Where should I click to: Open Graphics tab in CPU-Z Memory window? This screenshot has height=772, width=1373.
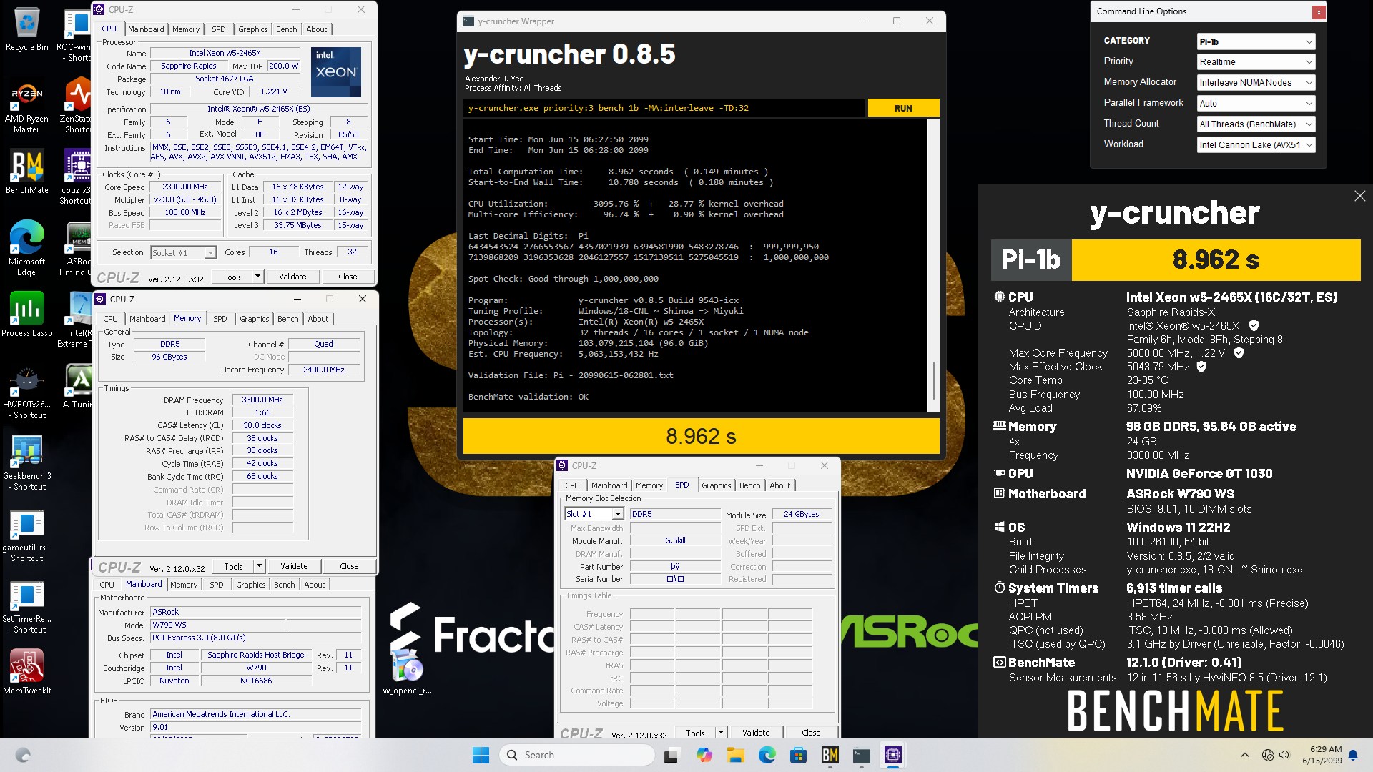(254, 319)
